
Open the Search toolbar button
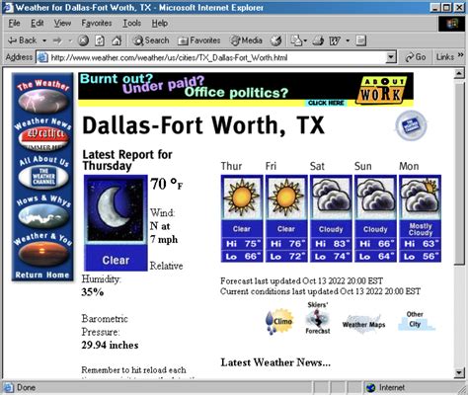point(151,40)
